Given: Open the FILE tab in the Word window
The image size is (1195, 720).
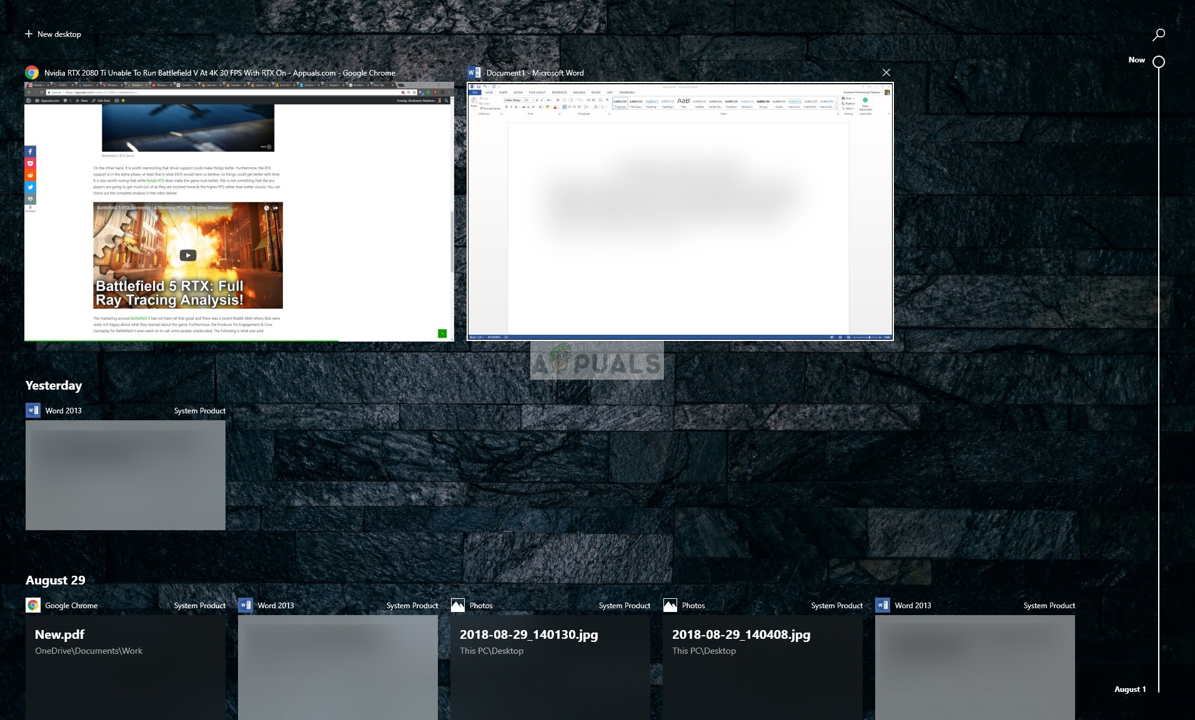Looking at the screenshot, I should [475, 92].
